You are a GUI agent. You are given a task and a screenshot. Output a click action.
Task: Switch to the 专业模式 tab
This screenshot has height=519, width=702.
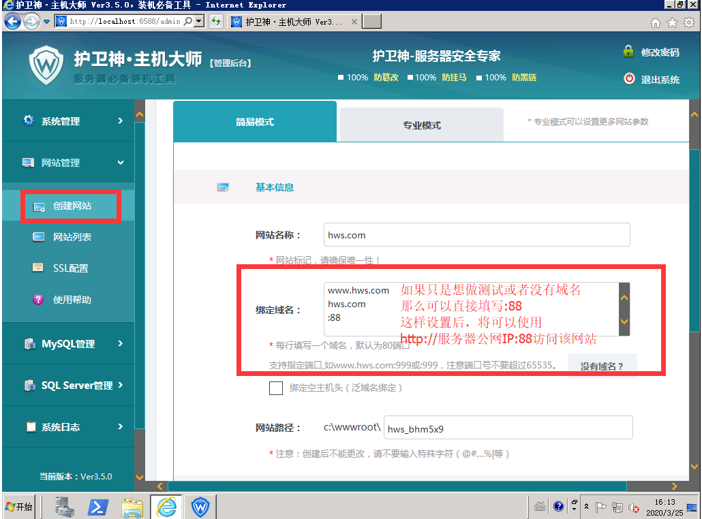pyautogui.click(x=421, y=125)
